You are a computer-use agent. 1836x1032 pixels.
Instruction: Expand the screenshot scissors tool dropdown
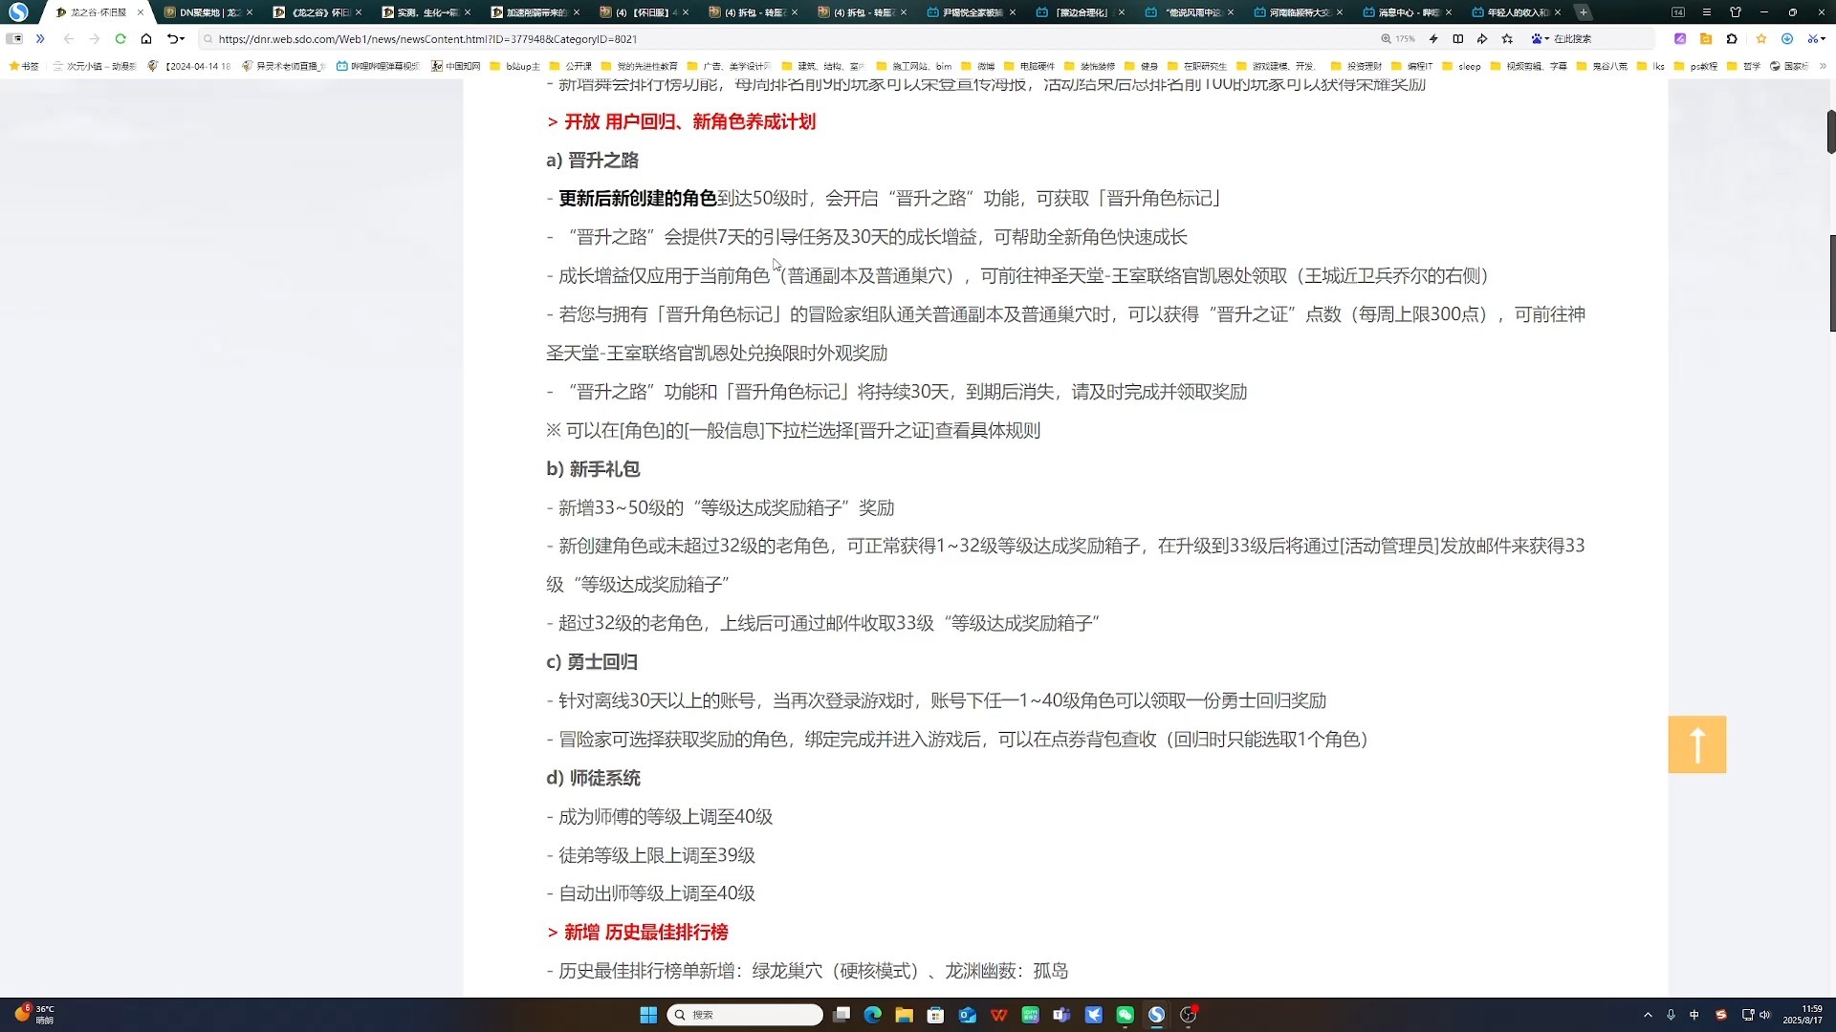click(1824, 39)
